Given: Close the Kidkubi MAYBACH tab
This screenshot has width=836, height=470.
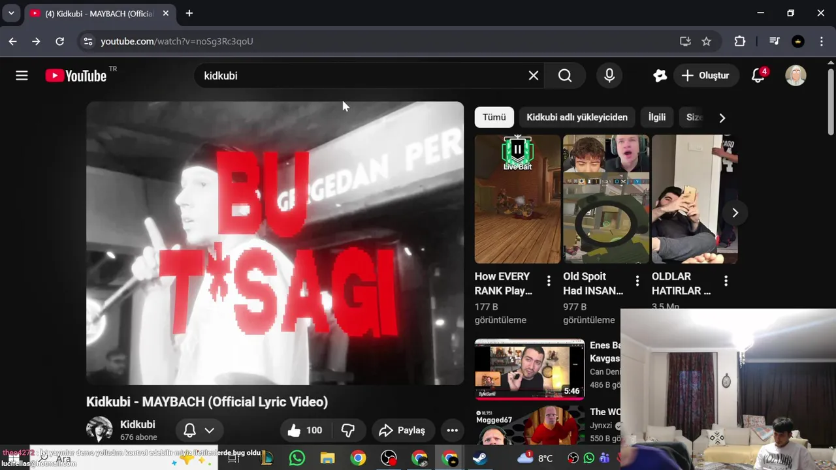Looking at the screenshot, I should 165,13.
